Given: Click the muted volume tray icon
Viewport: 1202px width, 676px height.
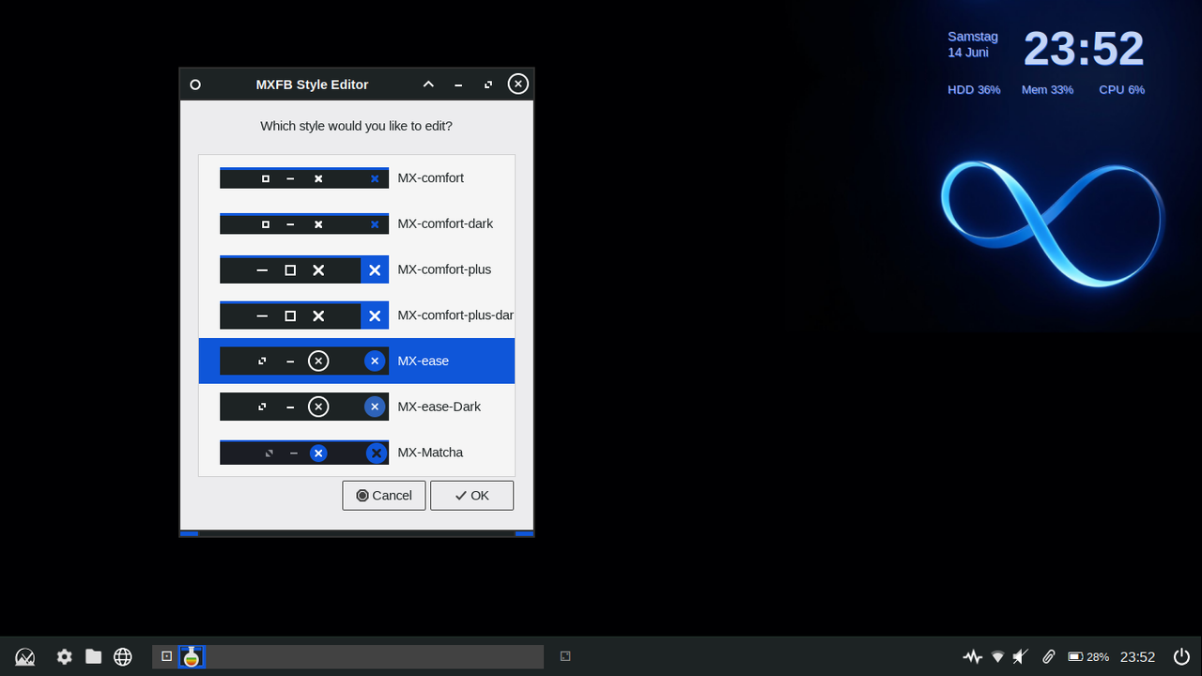Looking at the screenshot, I should coord(1021,657).
